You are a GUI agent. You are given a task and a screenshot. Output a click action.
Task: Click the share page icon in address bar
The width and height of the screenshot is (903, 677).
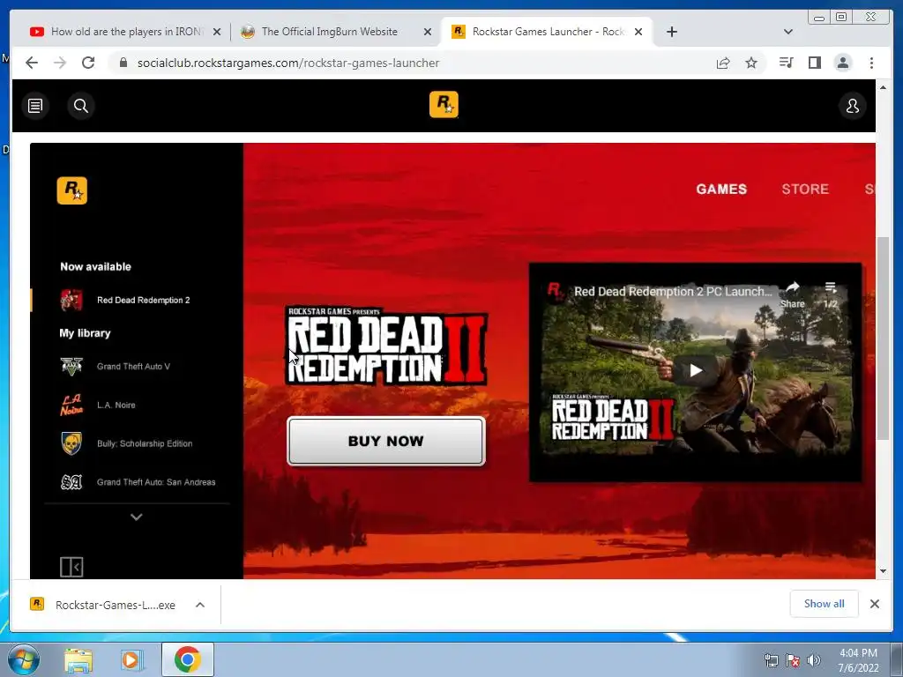723,63
